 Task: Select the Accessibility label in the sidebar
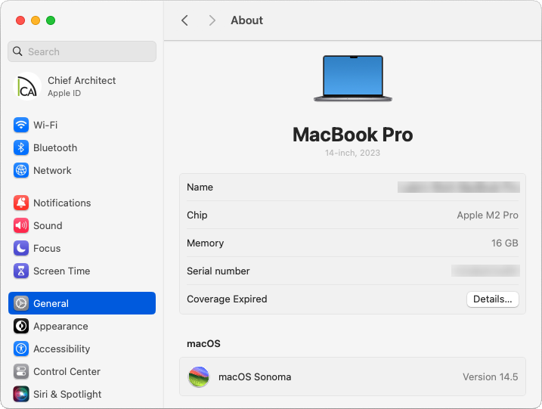pyautogui.click(x=61, y=349)
